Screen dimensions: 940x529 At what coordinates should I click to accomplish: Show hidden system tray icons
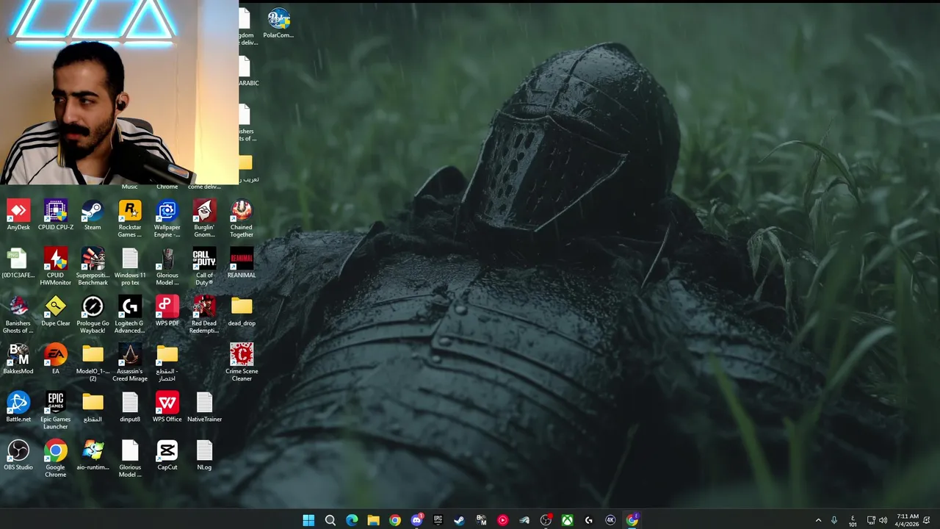(818, 520)
